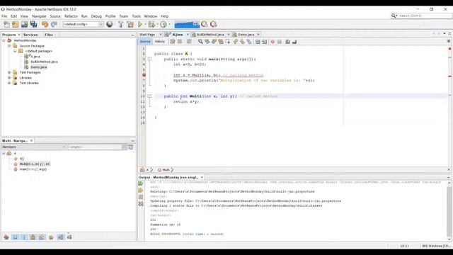The width and height of the screenshot is (453, 255).
Task: Toggle Sort by Source in Navigator
Action: pyautogui.click(x=69, y=237)
